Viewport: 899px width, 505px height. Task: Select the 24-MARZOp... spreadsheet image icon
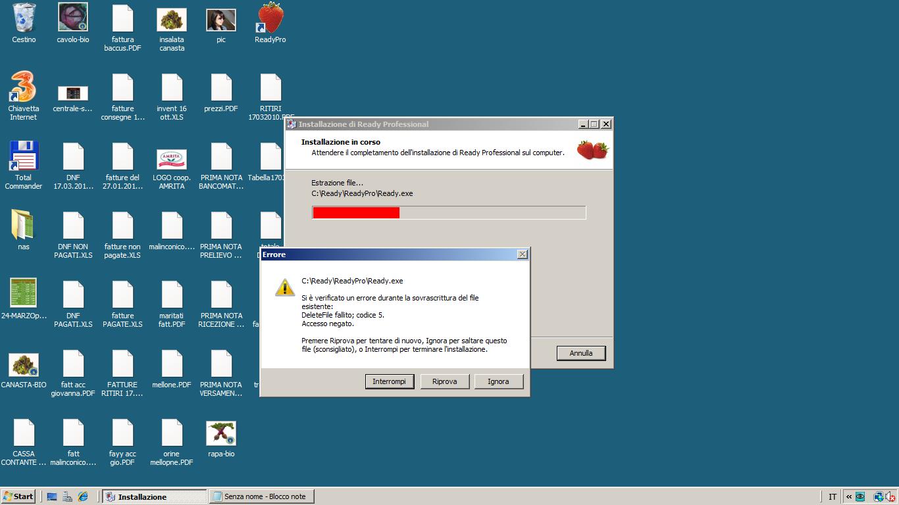tap(24, 293)
